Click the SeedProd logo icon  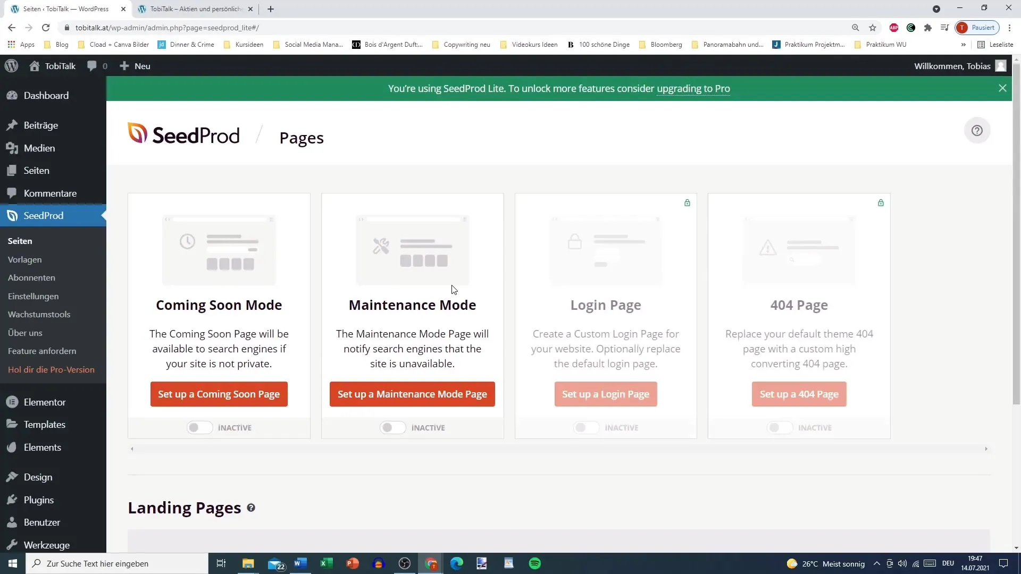tap(138, 134)
